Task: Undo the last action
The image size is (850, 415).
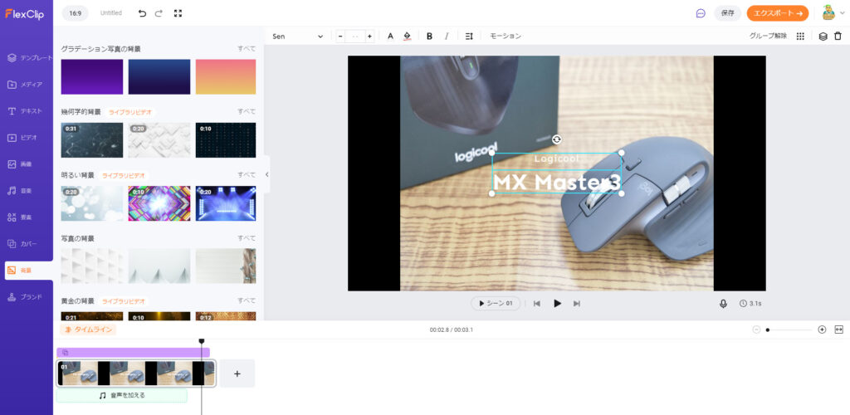Action: 142,13
